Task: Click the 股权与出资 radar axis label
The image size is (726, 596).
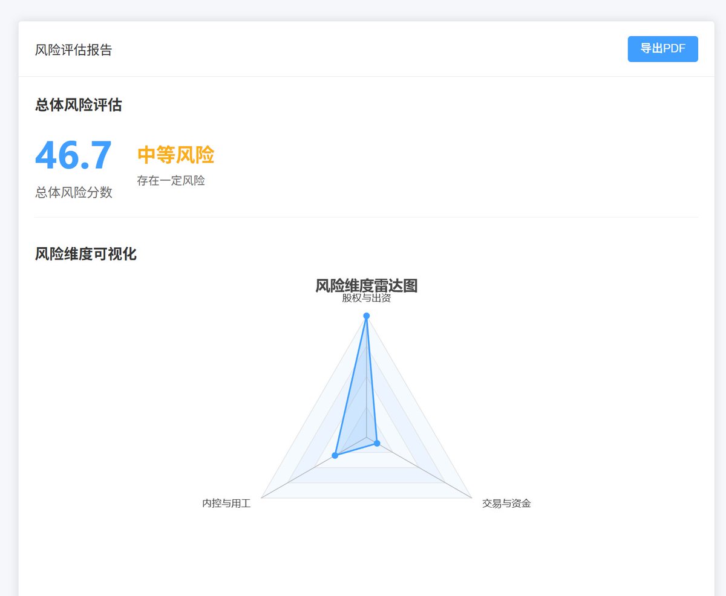Action: click(367, 298)
